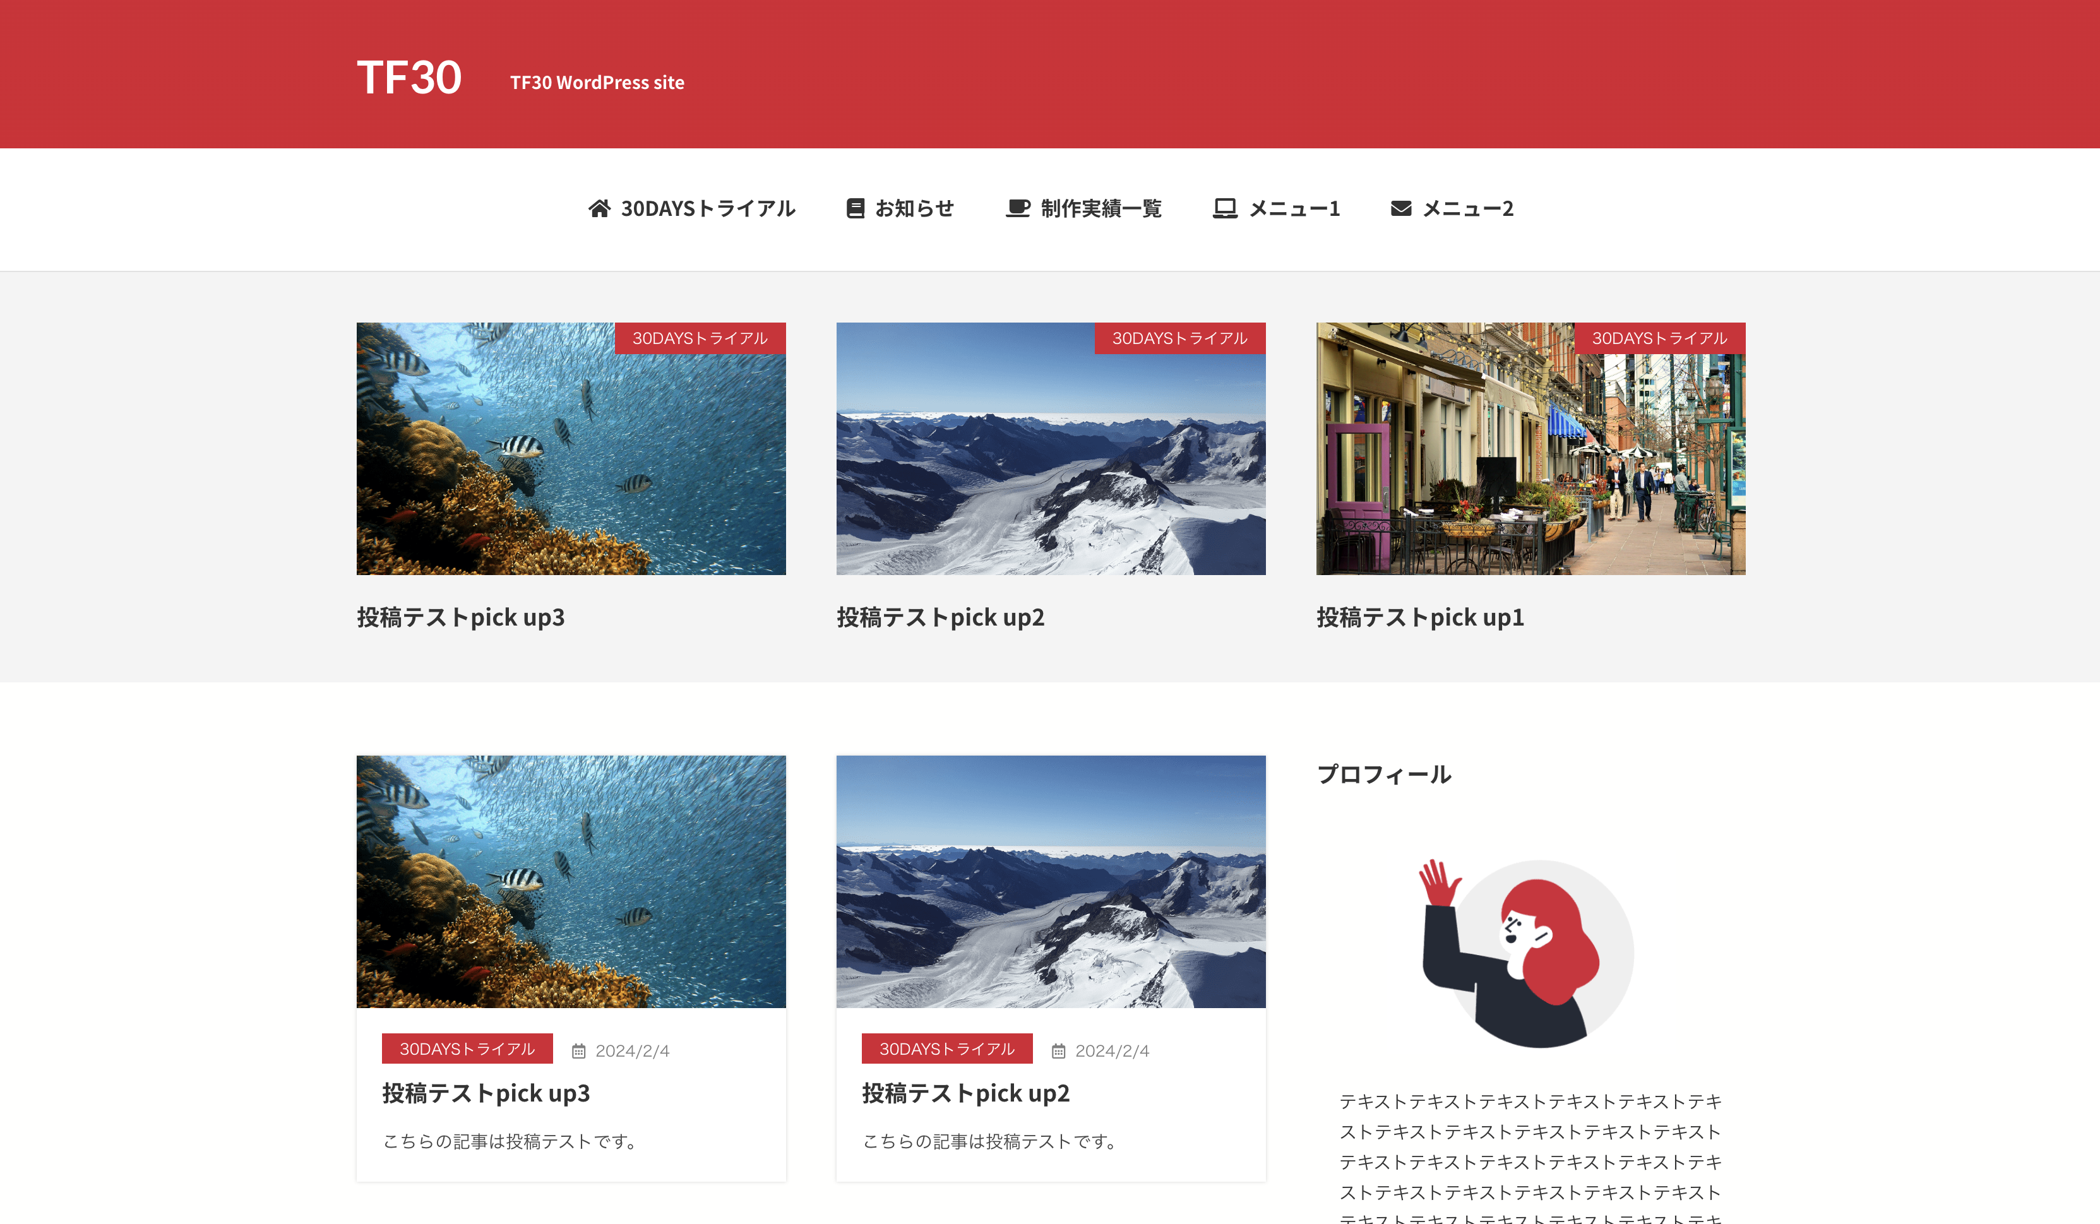Go to メニュー1 page
Viewport: 2100px width, 1224px height.
tap(1294, 208)
